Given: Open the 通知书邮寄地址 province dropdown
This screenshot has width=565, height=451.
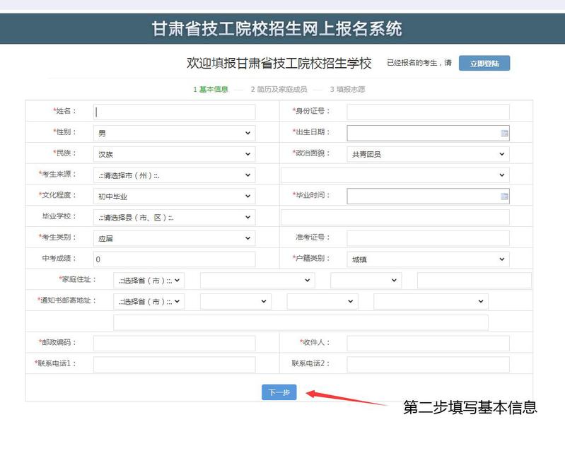Looking at the screenshot, I should [x=148, y=302].
